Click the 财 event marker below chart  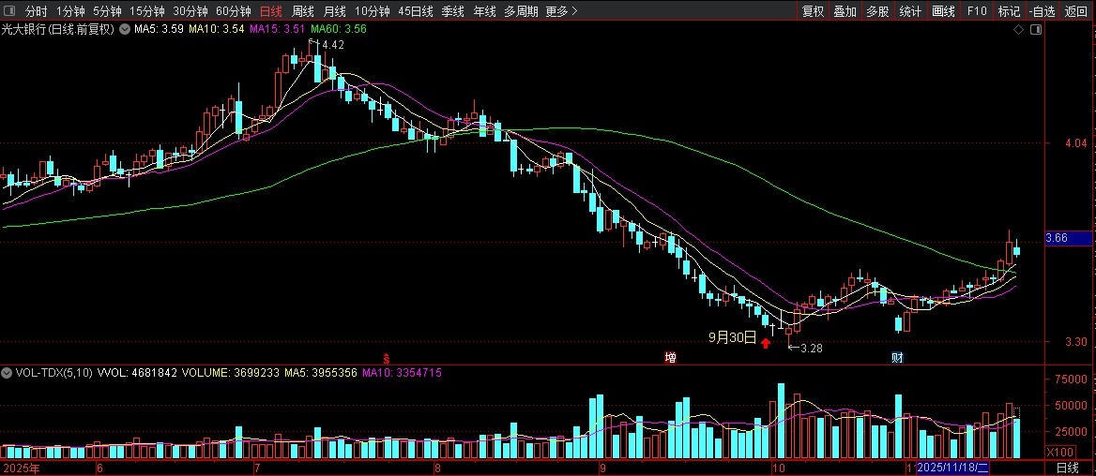(897, 358)
